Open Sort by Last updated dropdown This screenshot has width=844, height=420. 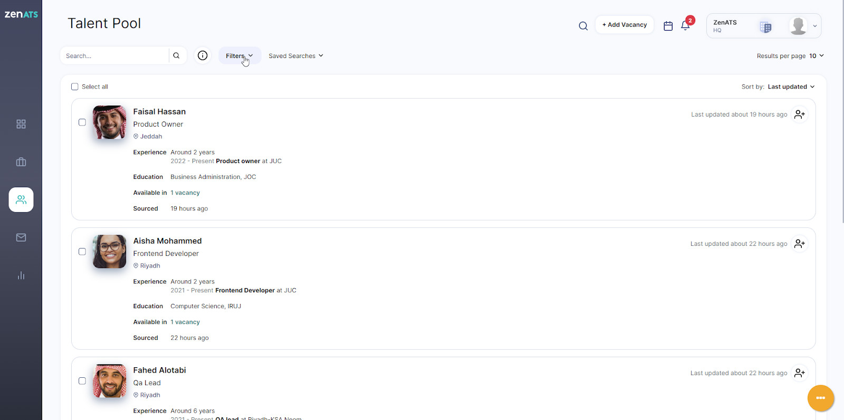[x=791, y=87]
